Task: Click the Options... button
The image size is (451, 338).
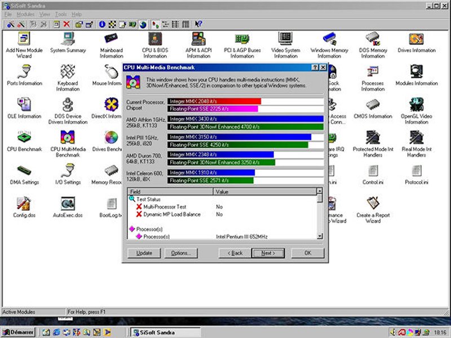Action: [x=181, y=253]
